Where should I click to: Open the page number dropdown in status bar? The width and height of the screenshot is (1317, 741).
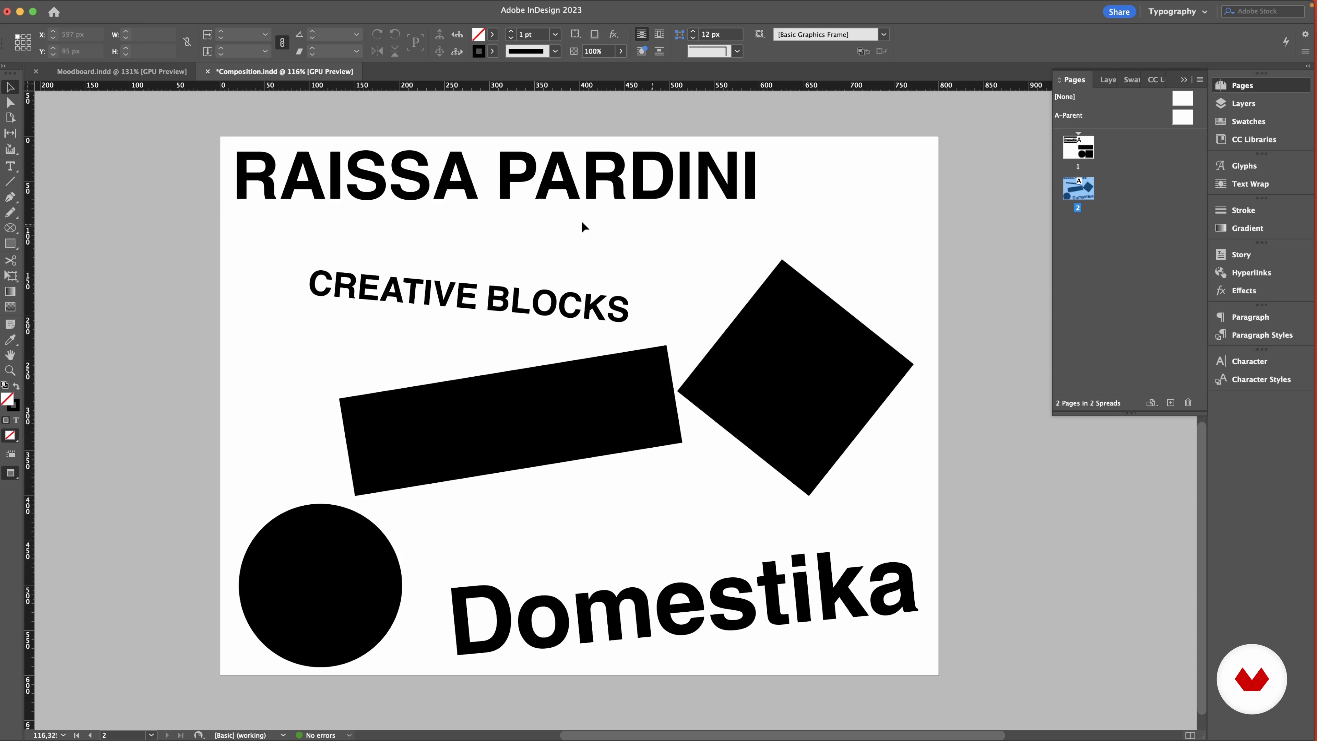coord(151,735)
